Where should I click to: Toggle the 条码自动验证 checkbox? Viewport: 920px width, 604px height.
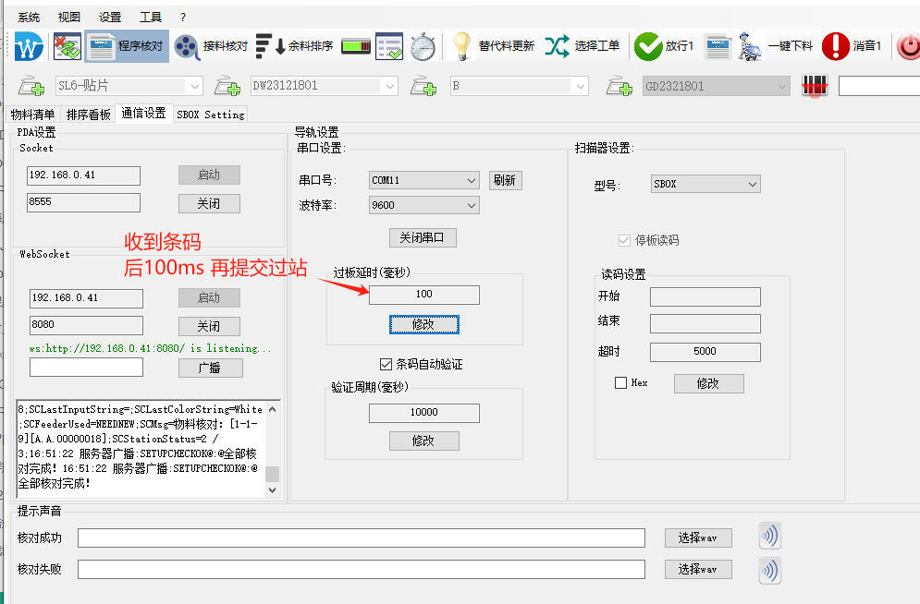(386, 364)
